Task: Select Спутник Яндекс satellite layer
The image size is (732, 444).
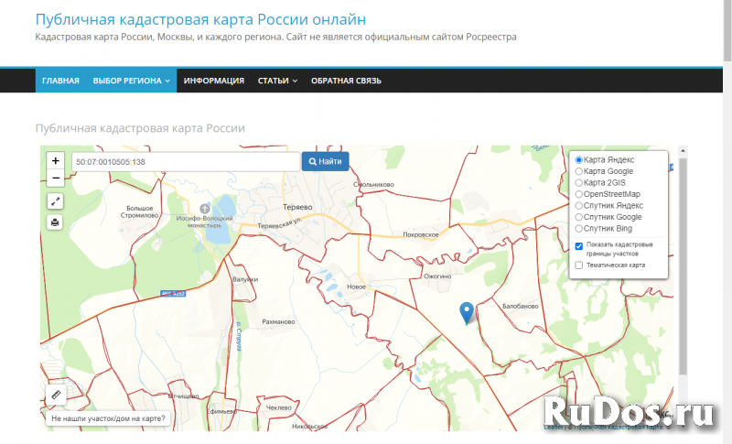Action: tap(579, 205)
